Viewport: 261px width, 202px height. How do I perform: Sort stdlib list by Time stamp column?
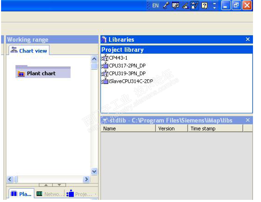[x=215, y=129]
